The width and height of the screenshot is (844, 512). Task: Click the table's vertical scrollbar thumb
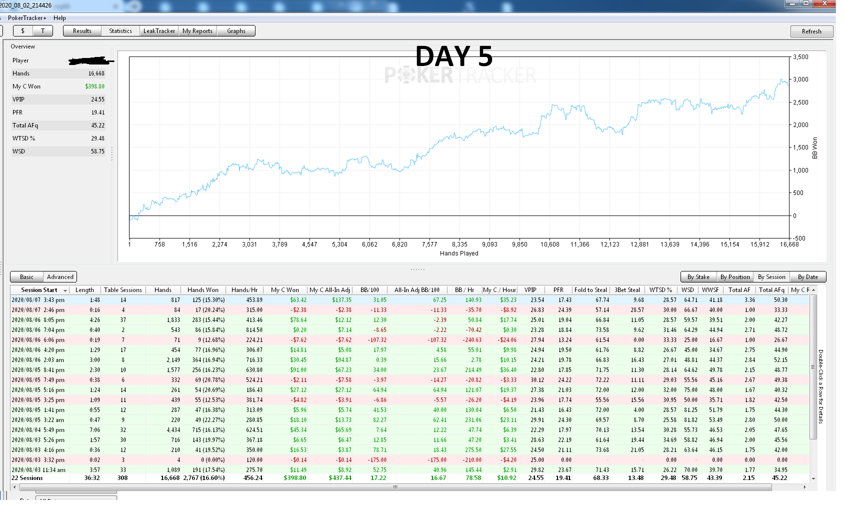pos(813,367)
